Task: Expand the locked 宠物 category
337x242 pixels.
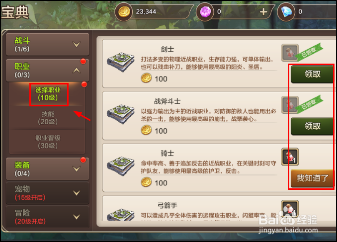Action: pos(48,193)
